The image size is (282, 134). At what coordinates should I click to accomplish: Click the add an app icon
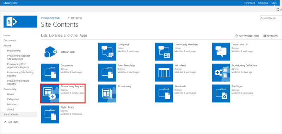coord(50,52)
